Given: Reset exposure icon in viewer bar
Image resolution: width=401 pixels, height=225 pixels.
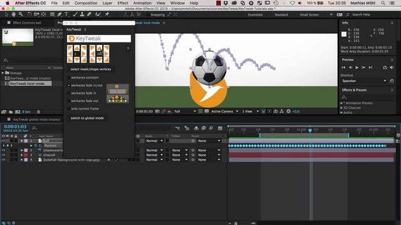Looking at the screenshot, I should (x=288, y=111).
